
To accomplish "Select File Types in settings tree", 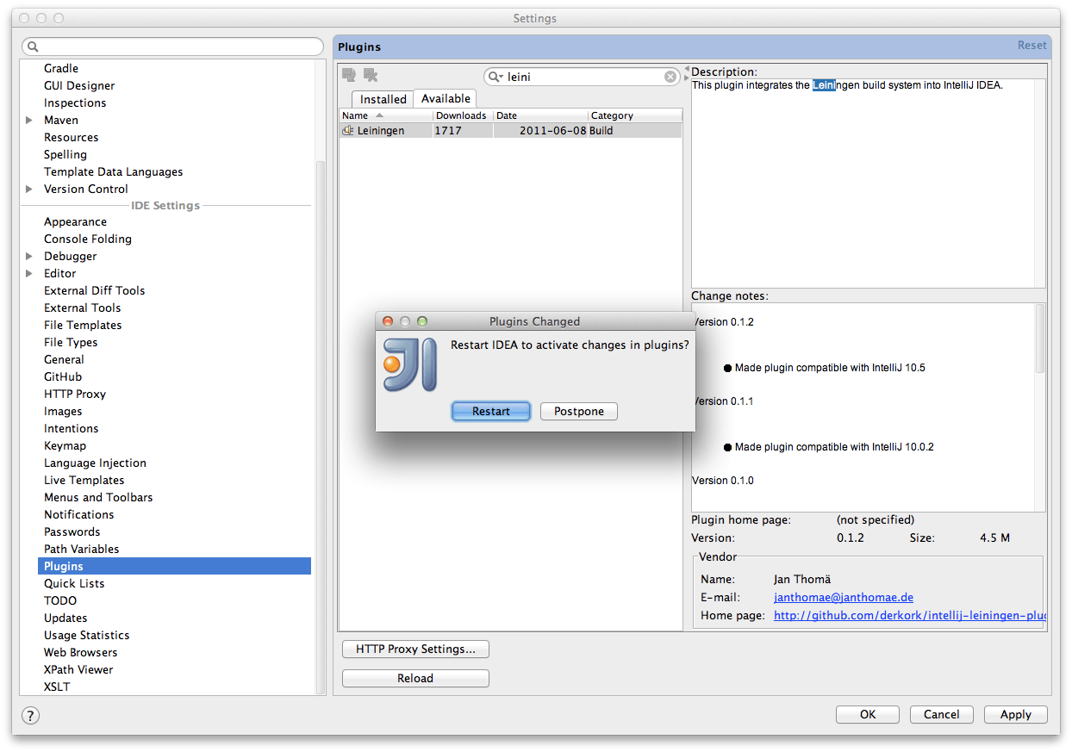I will (x=71, y=342).
